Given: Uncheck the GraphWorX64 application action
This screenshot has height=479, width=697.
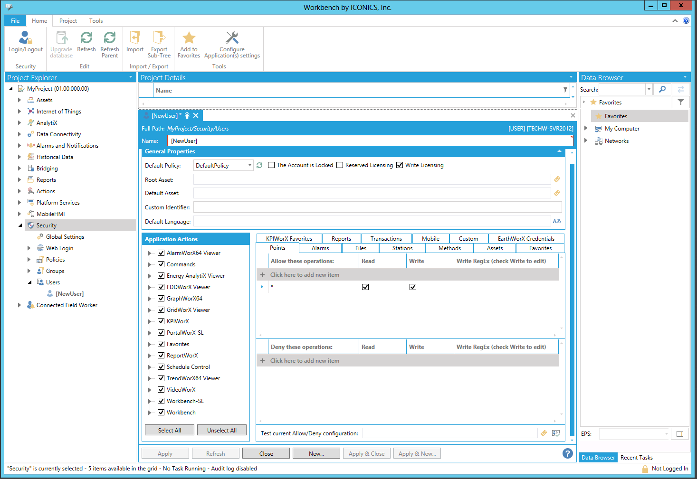Looking at the screenshot, I should coord(161,299).
